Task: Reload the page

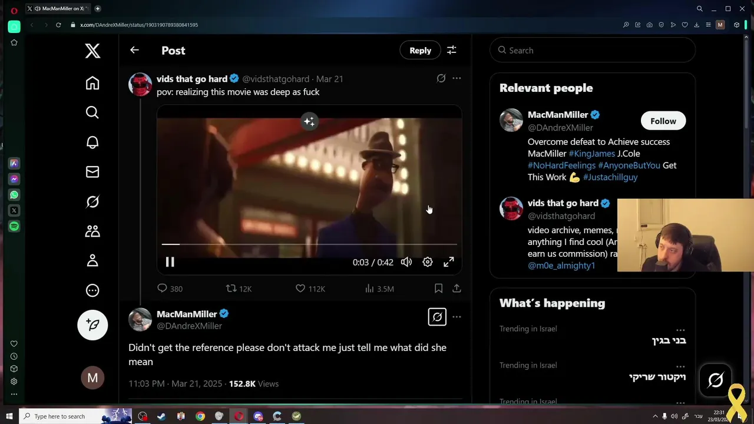Action: [58, 25]
